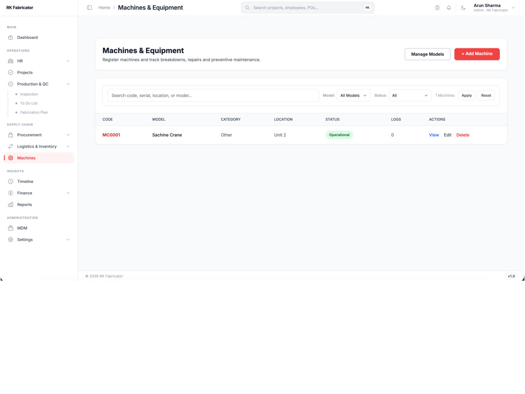This screenshot has width=525, height=394.
Task: Collapse the Production & QC chevron
Action: [x=68, y=84]
